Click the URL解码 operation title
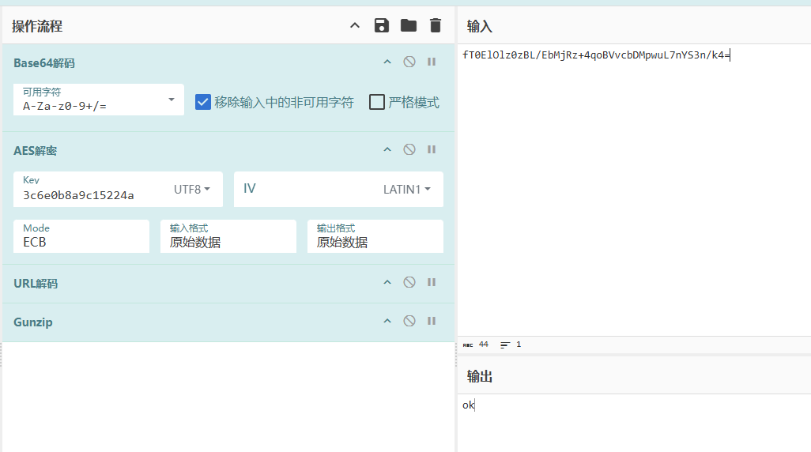 (x=36, y=284)
